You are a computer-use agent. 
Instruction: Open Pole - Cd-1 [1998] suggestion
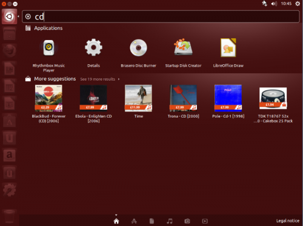click(228, 98)
